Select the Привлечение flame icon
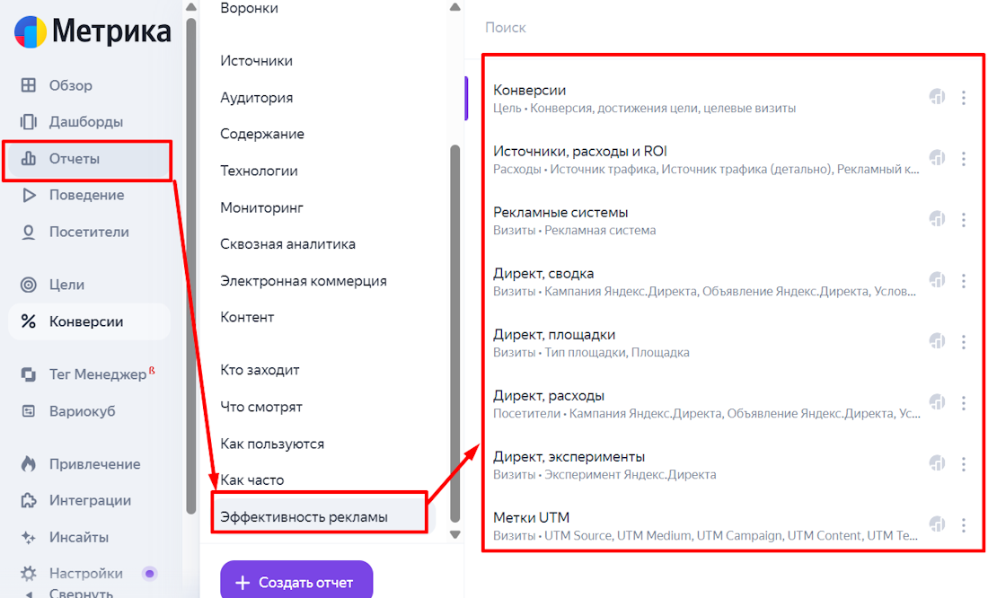This screenshot has width=988, height=598. pos(27,464)
